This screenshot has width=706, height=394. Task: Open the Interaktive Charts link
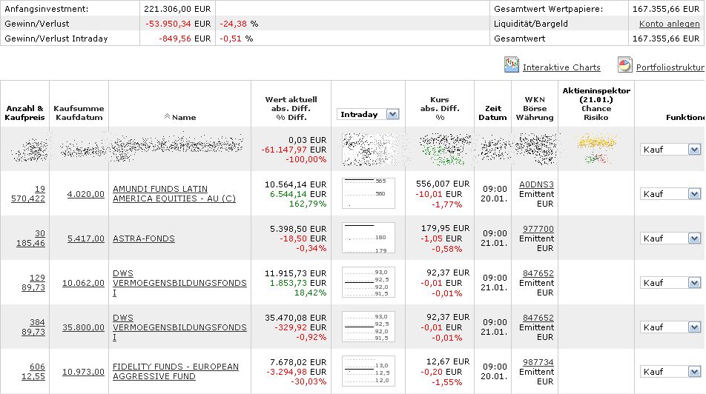point(561,67)
